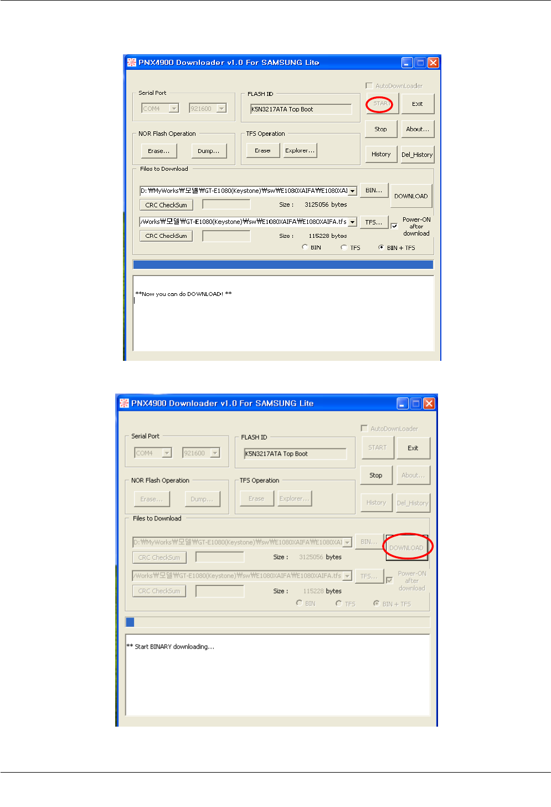The height and width of the screenshot is (807, 551).
Task: Click CRC CheckSum for TFS file, upper window
Action: coord(166,236)
